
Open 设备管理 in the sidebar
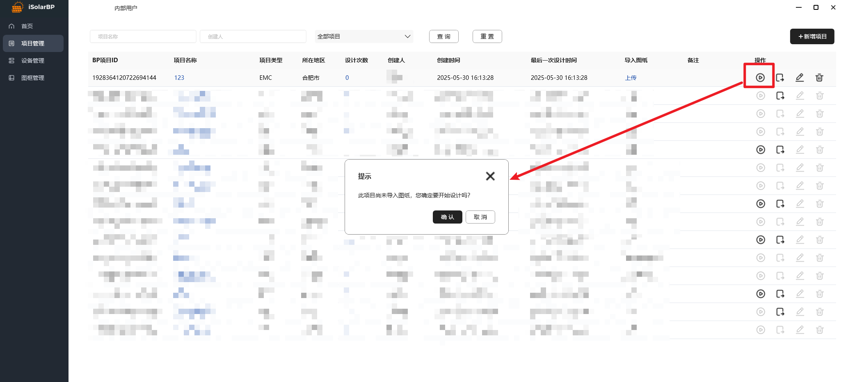pyautogui.click(x=33, y=61)
